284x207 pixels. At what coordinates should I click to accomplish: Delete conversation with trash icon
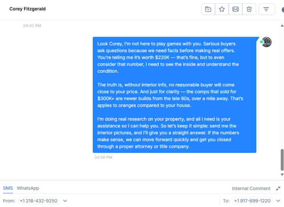(249, 9)
